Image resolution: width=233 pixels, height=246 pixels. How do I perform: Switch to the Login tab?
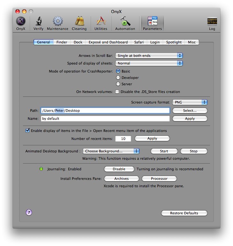point(155,42)
